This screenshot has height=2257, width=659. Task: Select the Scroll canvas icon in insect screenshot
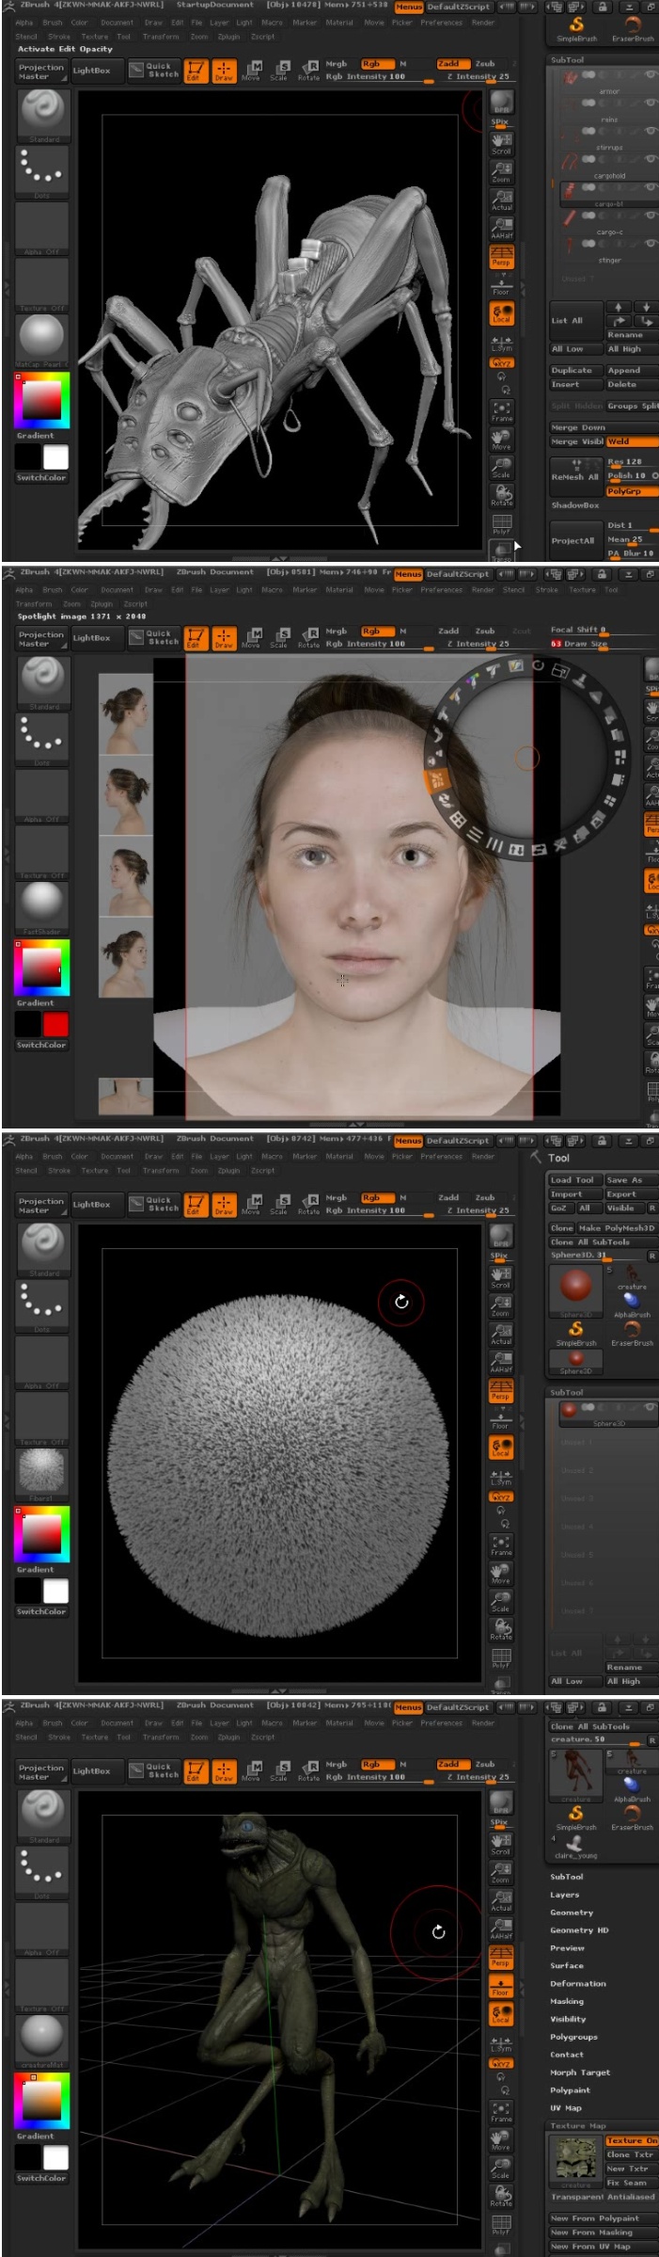(501, 142)
